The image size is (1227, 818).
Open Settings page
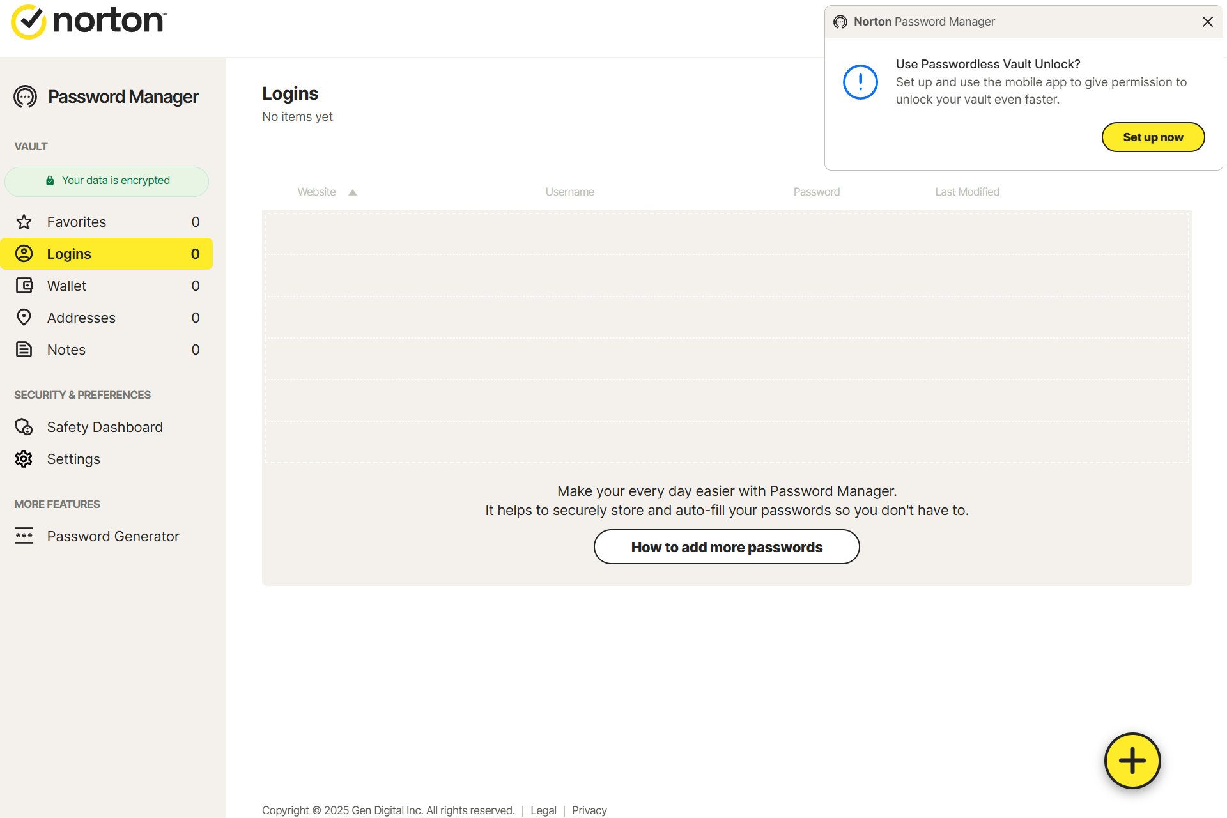(107, 459)
